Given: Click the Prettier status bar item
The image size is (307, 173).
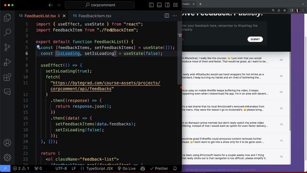Looking at the screenshot, I should [159, 168].
